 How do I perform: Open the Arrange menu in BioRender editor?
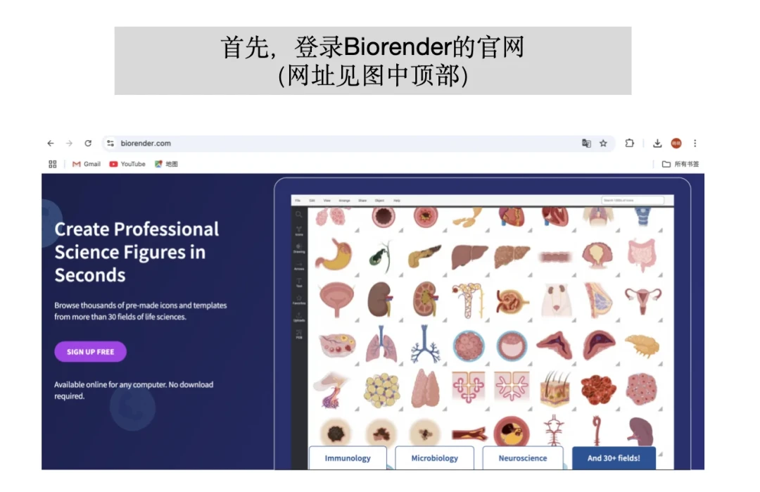(344, 201)
